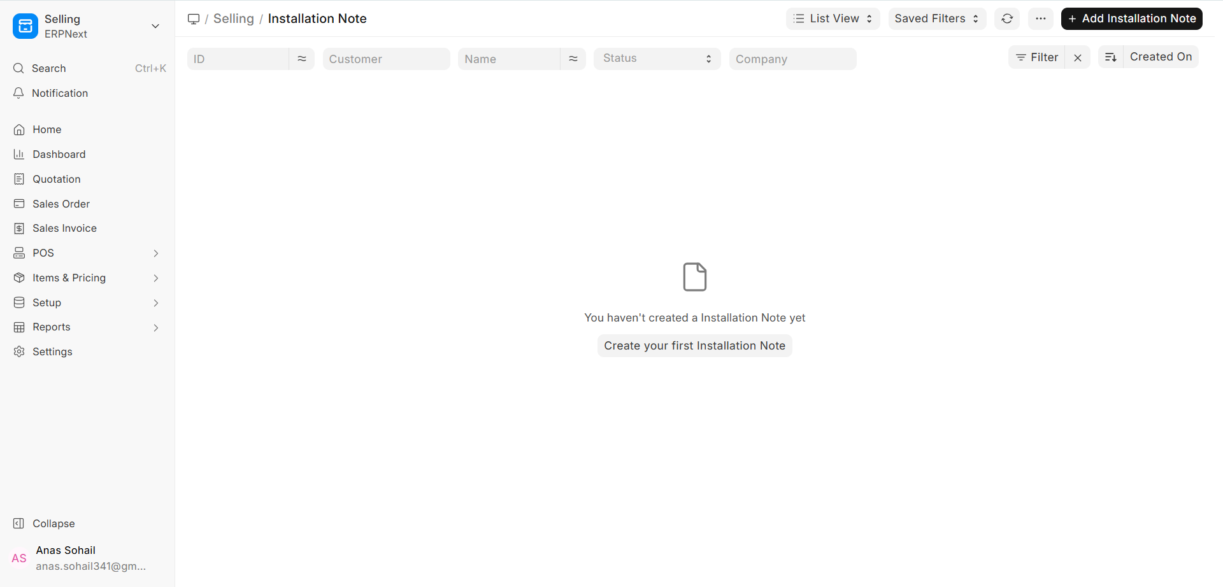1223x587 pixels.
Task: Click the sort direction toggle icon
Action: pos(1110,57)
